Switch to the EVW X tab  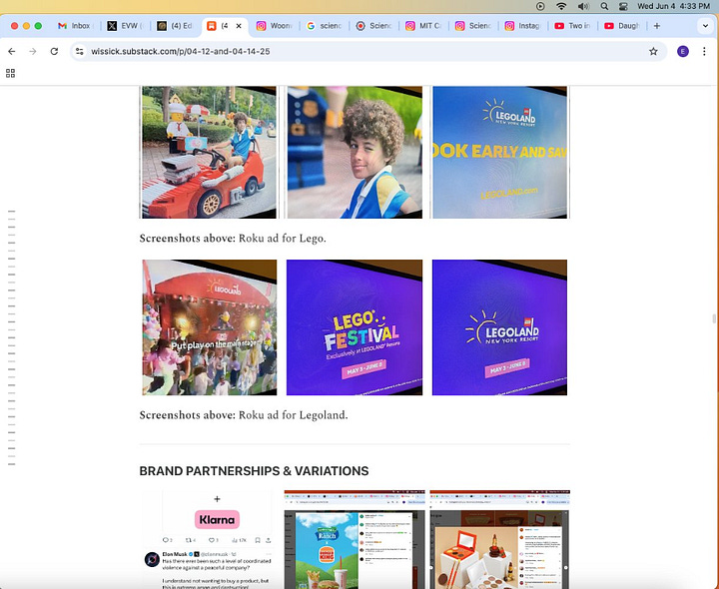[x=126, y=26]
